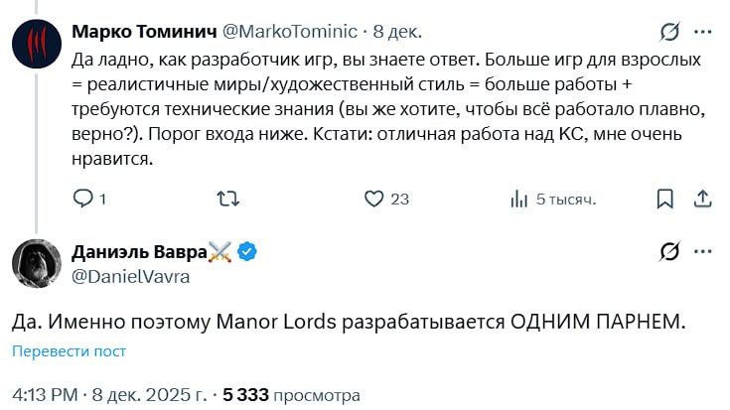Click the Grok icon on Marko Tominic's tweet

click(670, 31)
